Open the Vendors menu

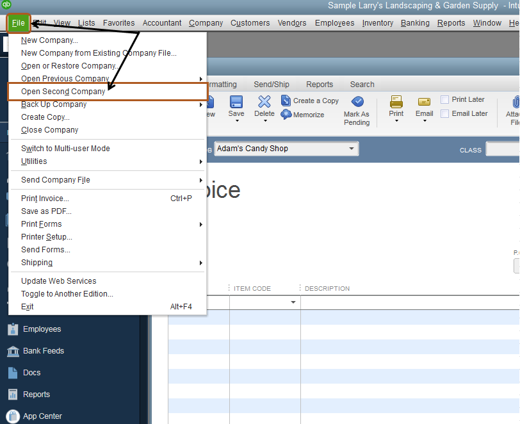coord(292,23)
